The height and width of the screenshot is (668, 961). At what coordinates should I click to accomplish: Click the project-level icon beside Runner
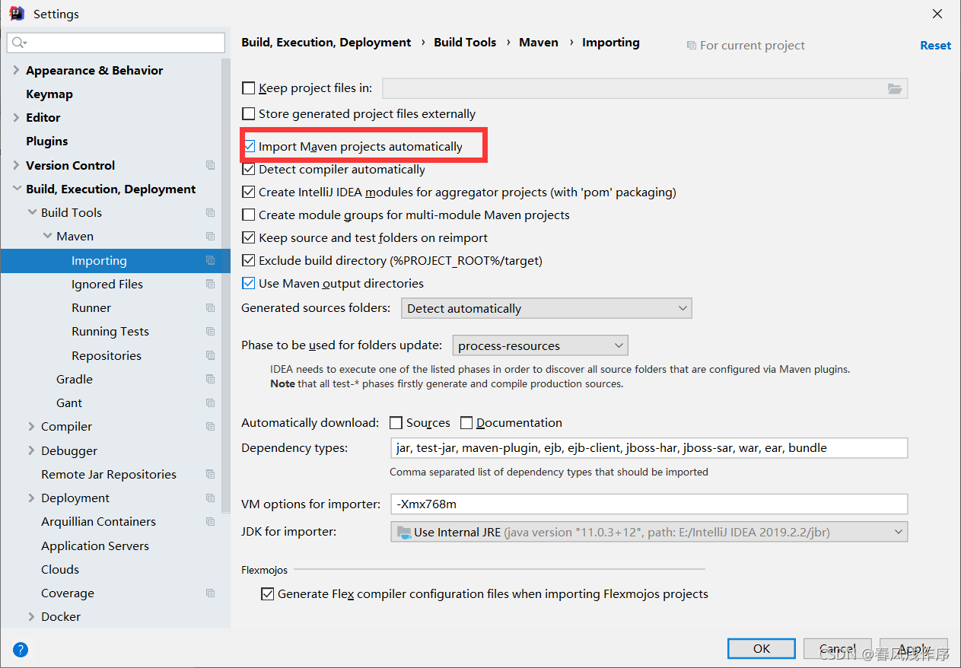click(x=211, y=307)
